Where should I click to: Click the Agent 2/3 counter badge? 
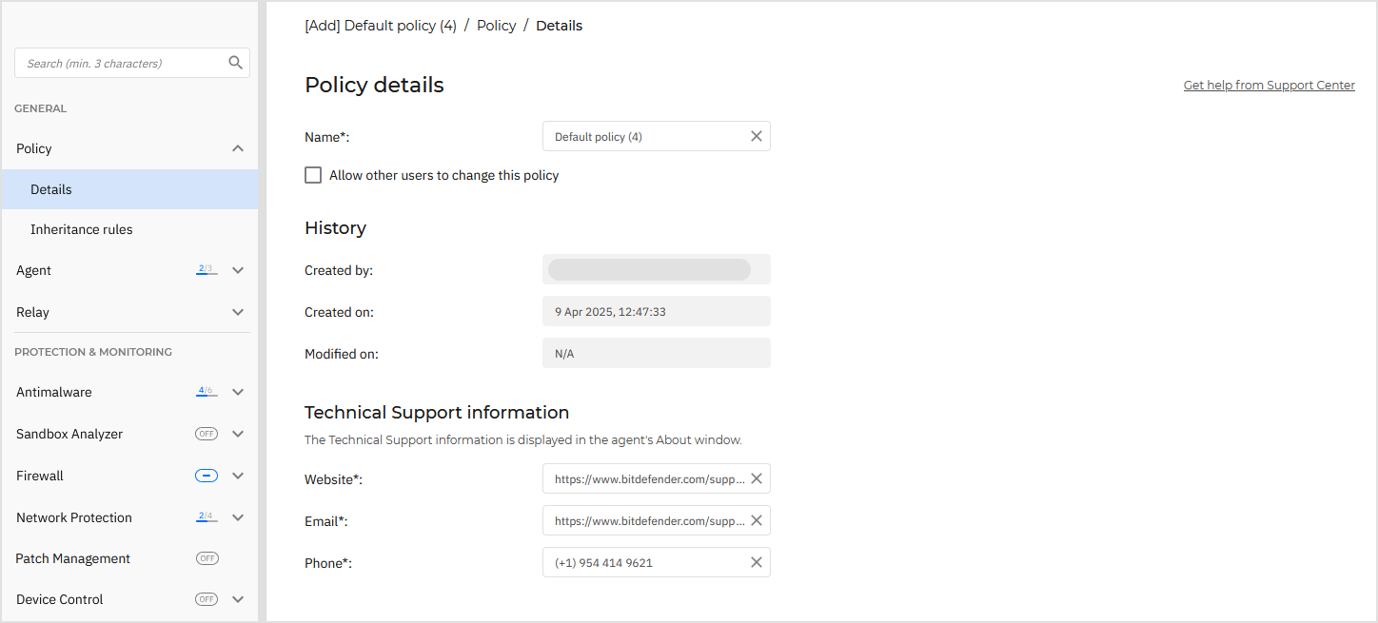(x=206, y=269)
